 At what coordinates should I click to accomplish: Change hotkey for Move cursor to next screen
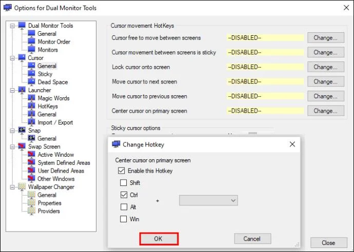326,81
